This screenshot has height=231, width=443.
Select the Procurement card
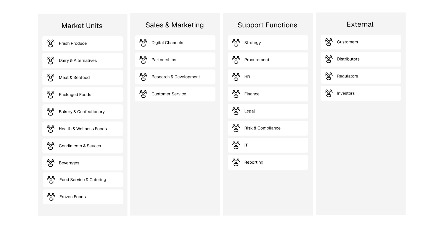(x=268, y=60)
